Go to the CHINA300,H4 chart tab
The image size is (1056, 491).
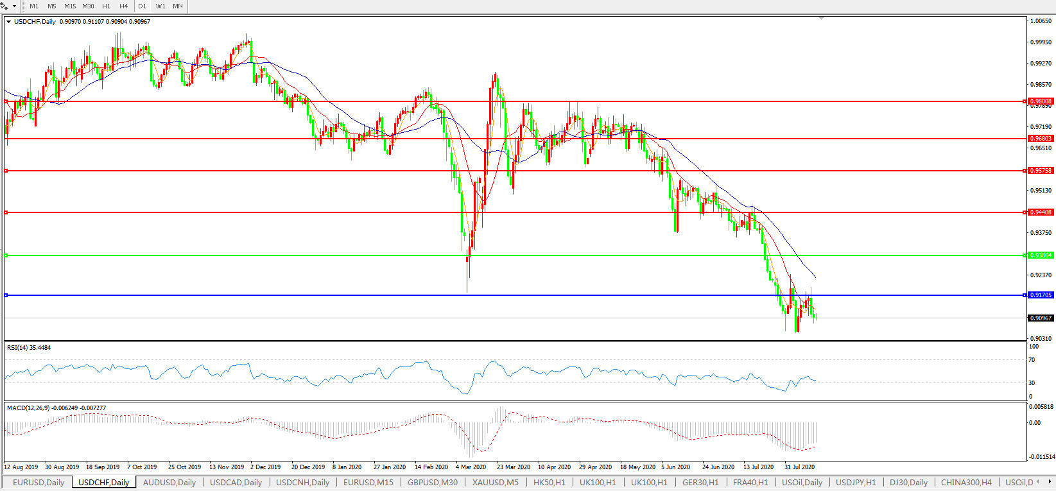coord(966,482)
